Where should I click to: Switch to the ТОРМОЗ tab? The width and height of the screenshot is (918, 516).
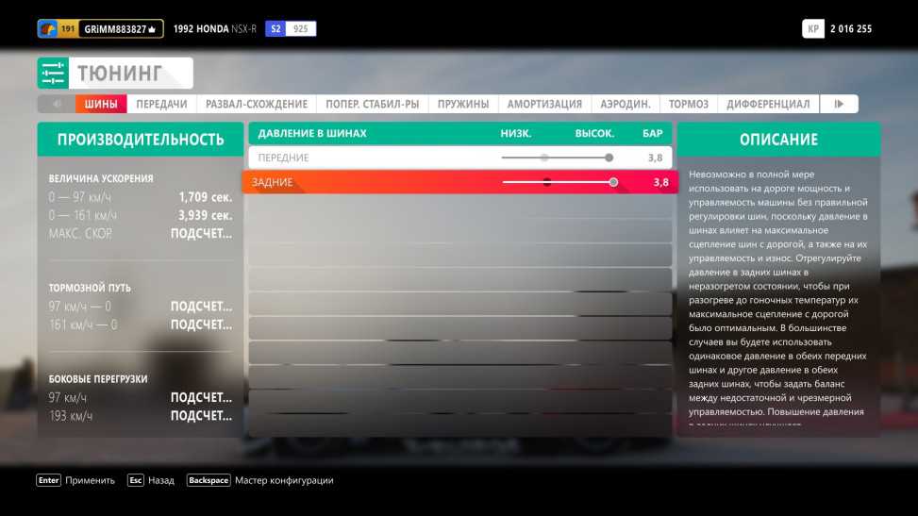pyautogui.click(x=689, y=104)
